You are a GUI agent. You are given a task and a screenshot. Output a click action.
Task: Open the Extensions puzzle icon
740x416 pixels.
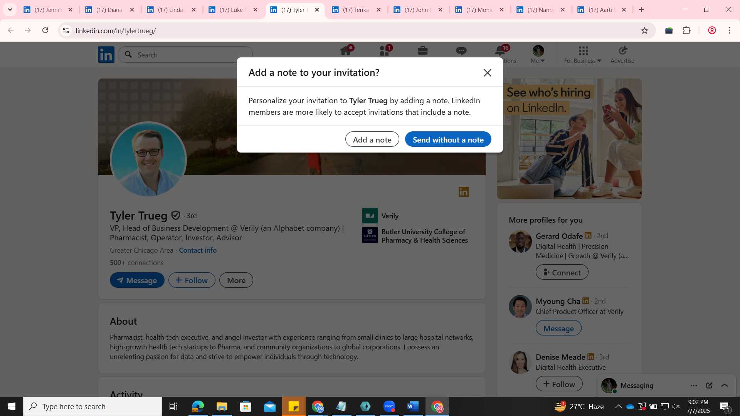[686, 30]
